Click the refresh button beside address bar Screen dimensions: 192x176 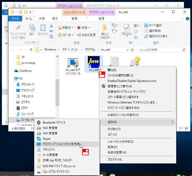click(x=132, y=50)
